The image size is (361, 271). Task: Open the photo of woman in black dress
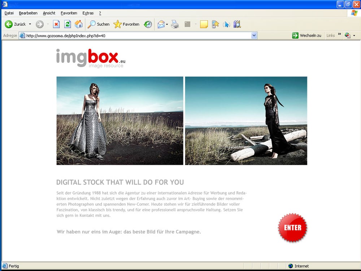pyautogui.click(x=246, y=121)
